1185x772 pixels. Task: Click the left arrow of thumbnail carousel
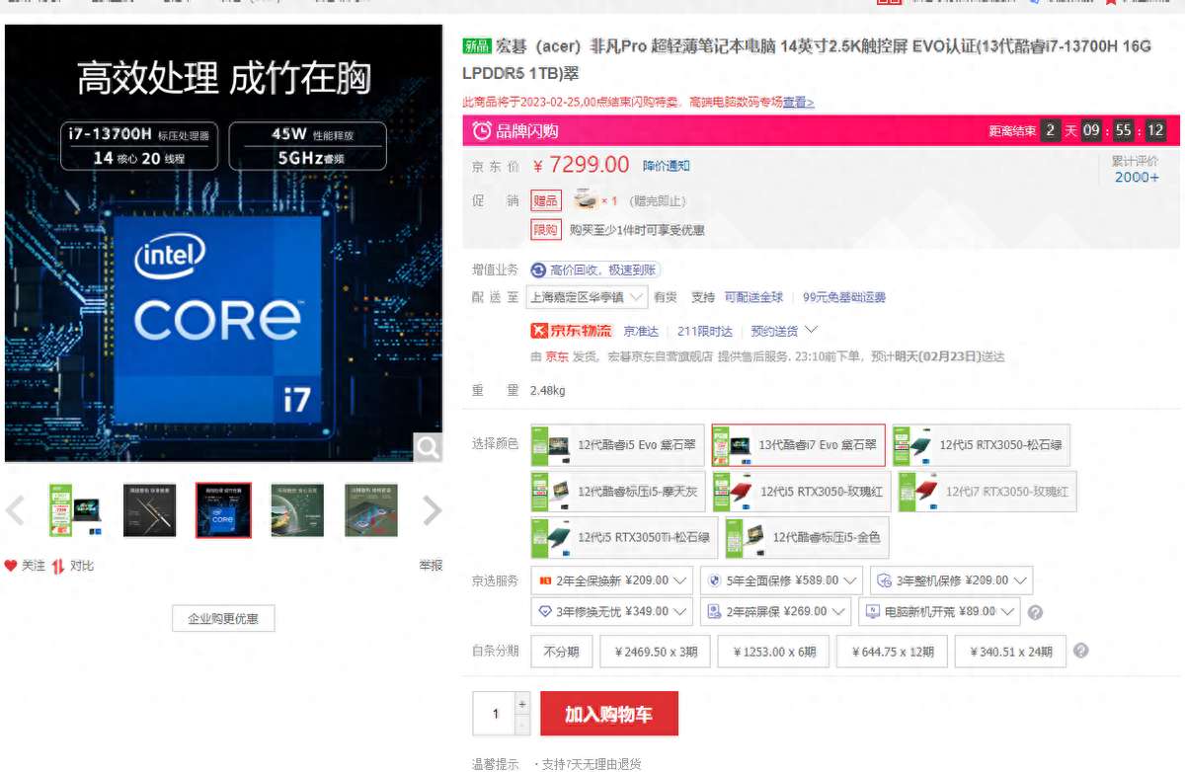pyautogui.click(x=15, y=510)
